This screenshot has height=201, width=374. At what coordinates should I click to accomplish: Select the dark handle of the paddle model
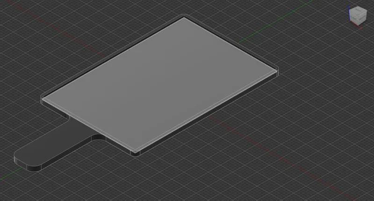pyautogui.click(x=55, y=145)
